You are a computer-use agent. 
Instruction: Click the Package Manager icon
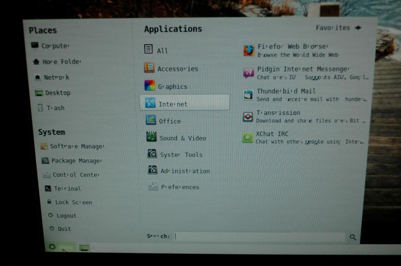tap(45, 160)
